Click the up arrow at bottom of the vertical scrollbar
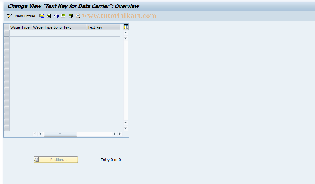Image resolution: width=315 pixels, height=184 pixels. coord(126,123)
